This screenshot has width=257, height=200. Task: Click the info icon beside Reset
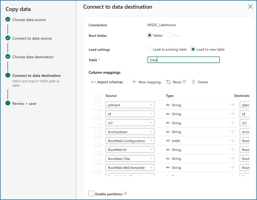coord(184,81)
